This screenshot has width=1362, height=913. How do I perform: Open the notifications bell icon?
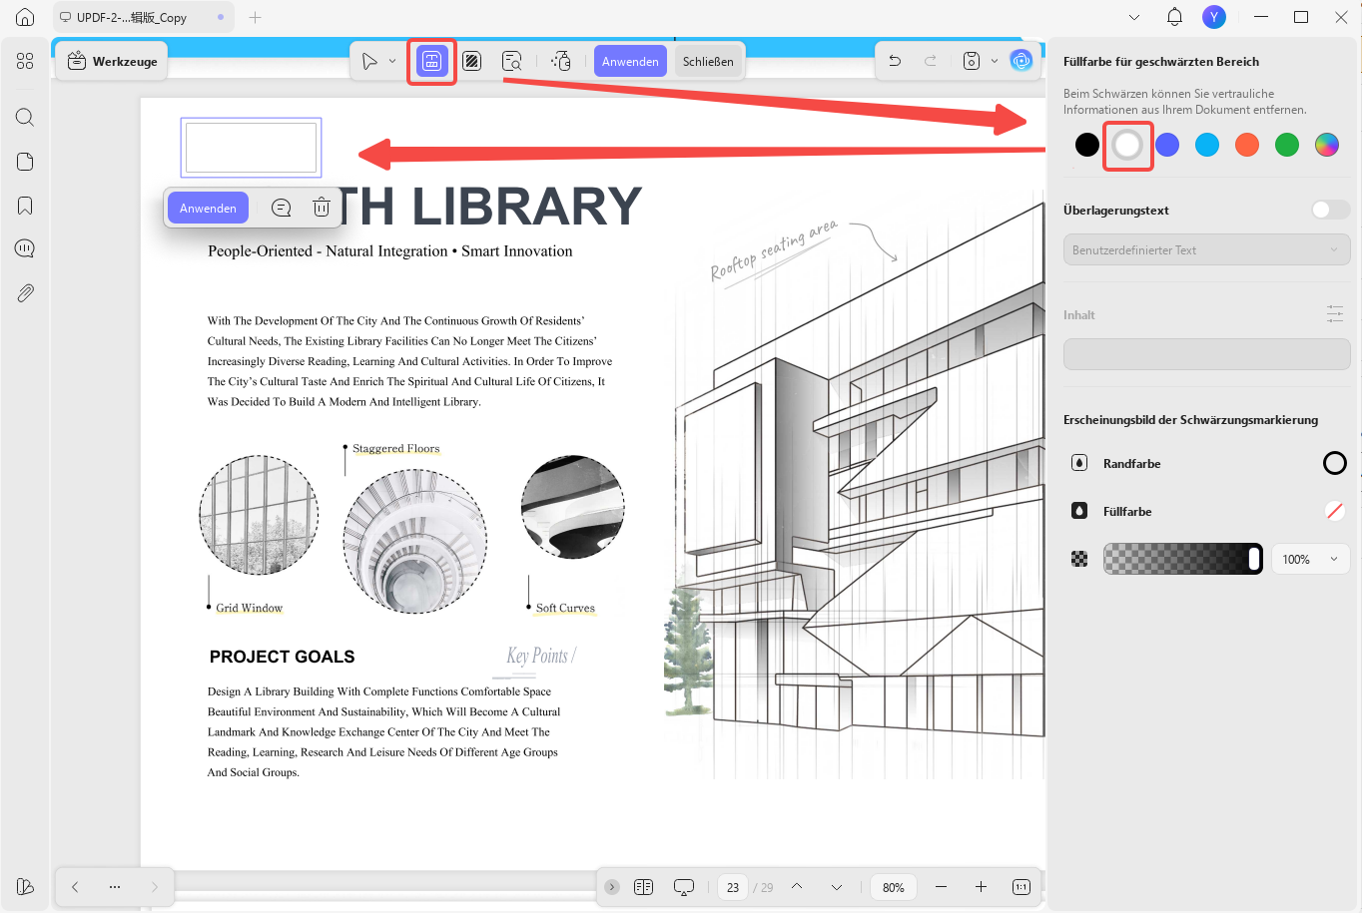point(1174,17)
